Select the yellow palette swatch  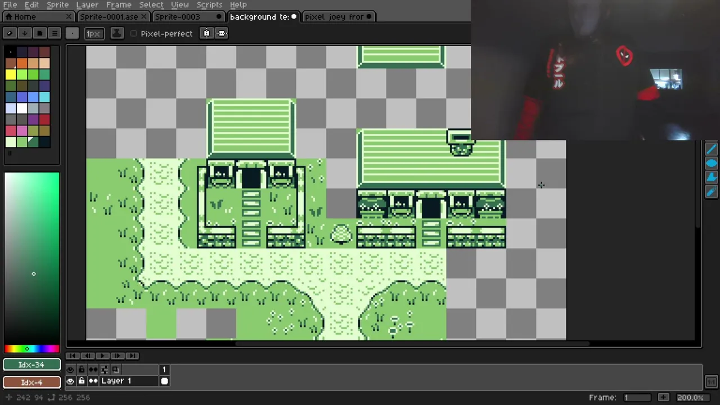tap(11, 74)
